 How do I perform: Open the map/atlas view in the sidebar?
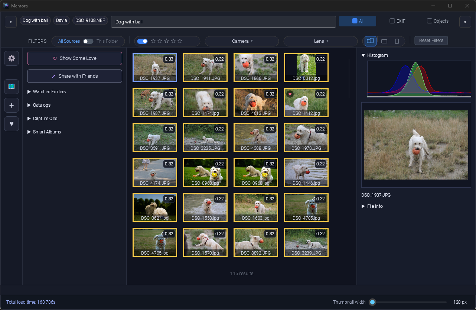[x=11, y=87]
